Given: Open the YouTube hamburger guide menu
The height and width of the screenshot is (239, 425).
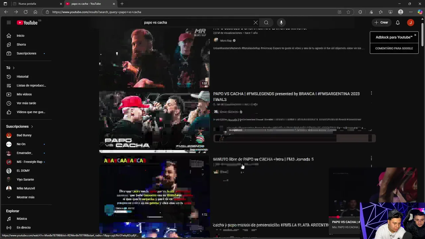Looking at the screenshot, I should pyautogui.click(x=9, y=23).
